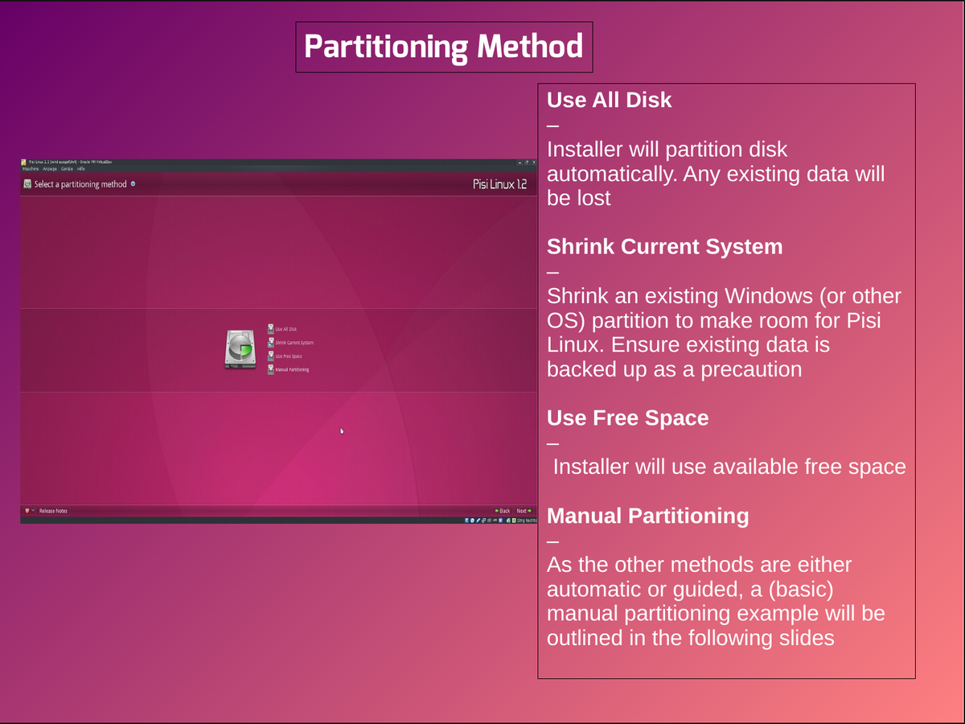The width and height of the screenshot is (965, 724).
Task: Open the Maschine menu in VirtualBox
Action: coord(31,169)
